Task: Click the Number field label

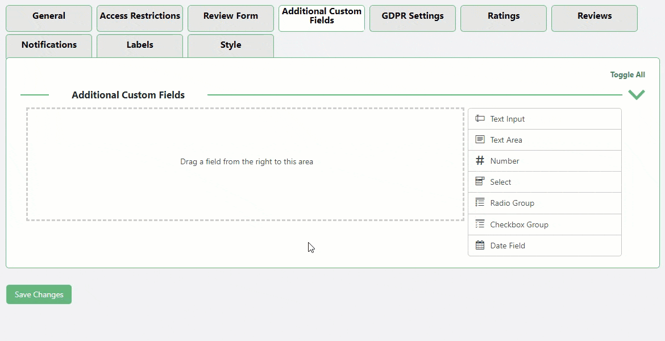Action: click(x=504, y=161)
